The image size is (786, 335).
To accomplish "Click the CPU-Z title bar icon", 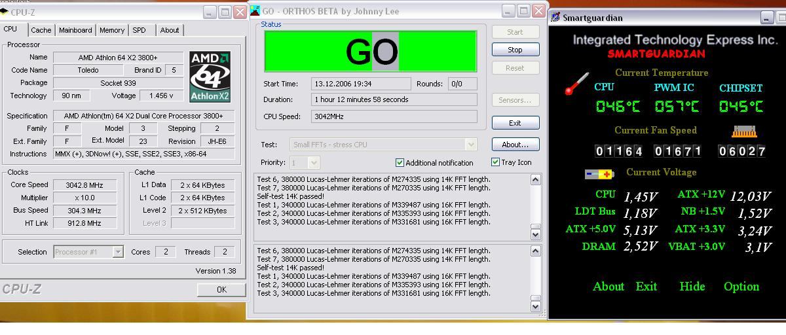I will click(4, 12).
